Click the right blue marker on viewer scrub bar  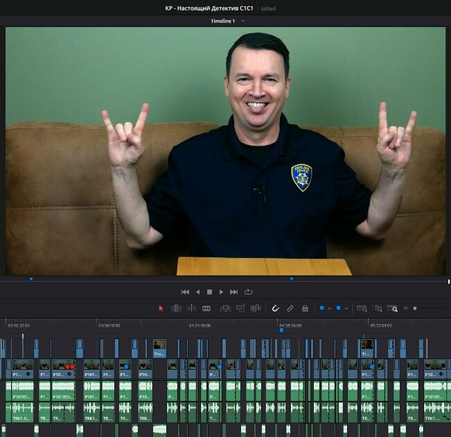292,279
